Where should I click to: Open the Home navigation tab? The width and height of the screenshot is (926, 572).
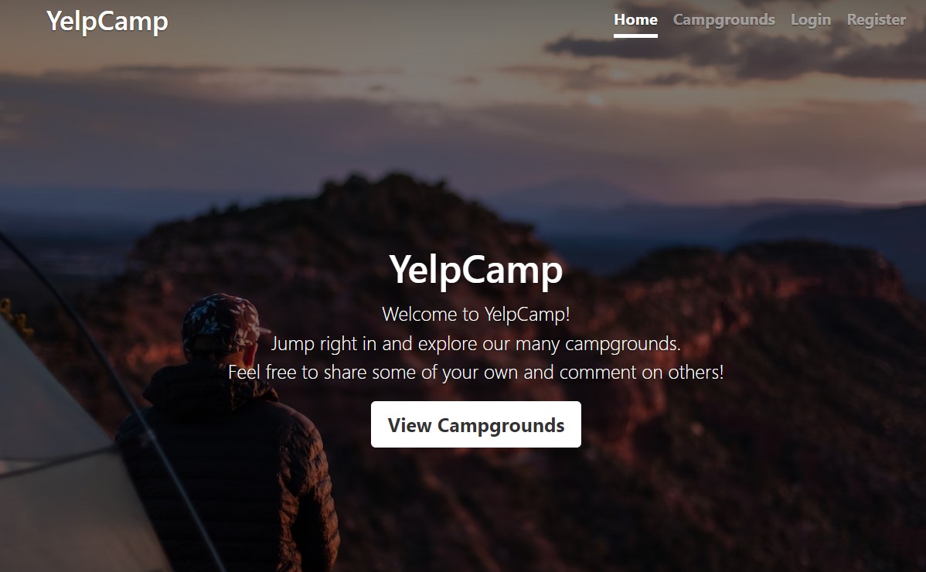(635, 19)
